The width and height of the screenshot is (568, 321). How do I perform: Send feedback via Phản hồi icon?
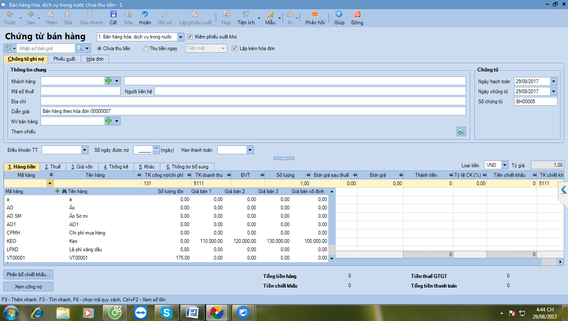tap(315, 14)
